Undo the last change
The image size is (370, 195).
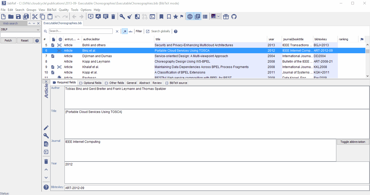tap(57, 16)
